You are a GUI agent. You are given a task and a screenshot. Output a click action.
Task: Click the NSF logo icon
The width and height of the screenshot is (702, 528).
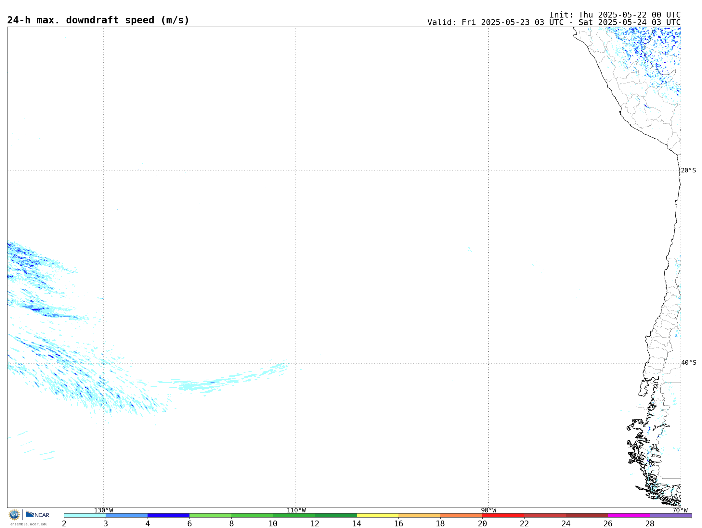coord(14,515)
